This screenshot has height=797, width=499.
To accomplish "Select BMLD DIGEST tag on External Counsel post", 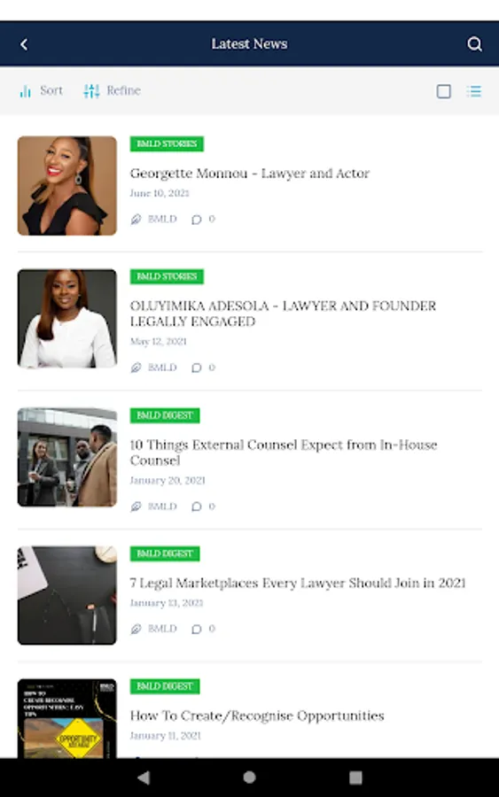I will pyautogui.click(x=165, y=415).
